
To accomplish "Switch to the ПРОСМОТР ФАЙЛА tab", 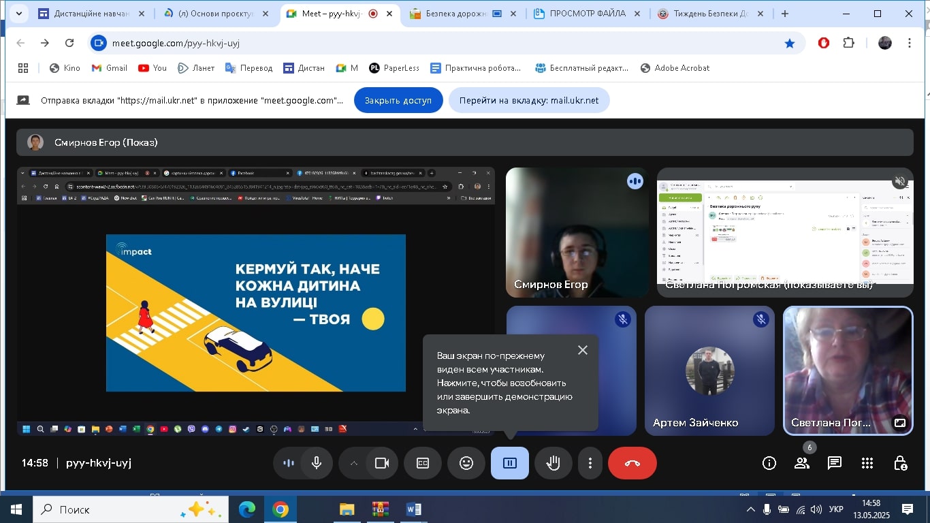I will tap(588, 14).
